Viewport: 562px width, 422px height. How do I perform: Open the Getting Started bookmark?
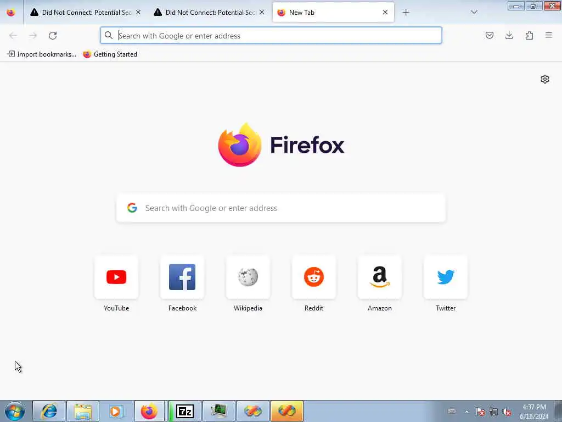tap(110, 54)
